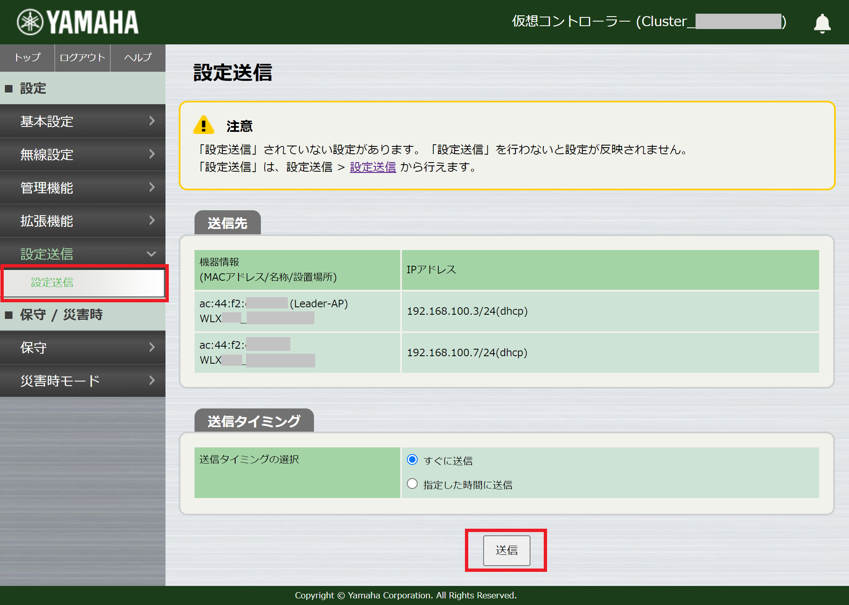Click the 192.168.100.7 IP address cell
The image size is (849, 605).
(x=467, y=353)
